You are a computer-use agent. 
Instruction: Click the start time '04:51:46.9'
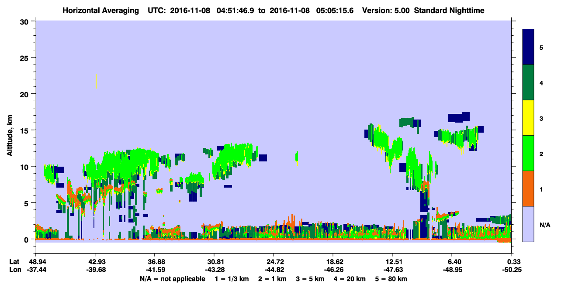[x=236, y=10]
